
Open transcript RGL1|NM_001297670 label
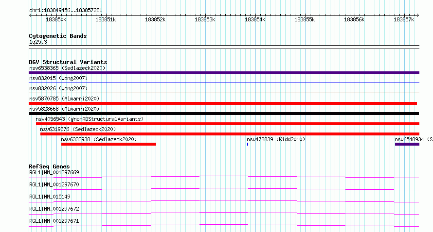pyautogui.click(x=54, y=184)
